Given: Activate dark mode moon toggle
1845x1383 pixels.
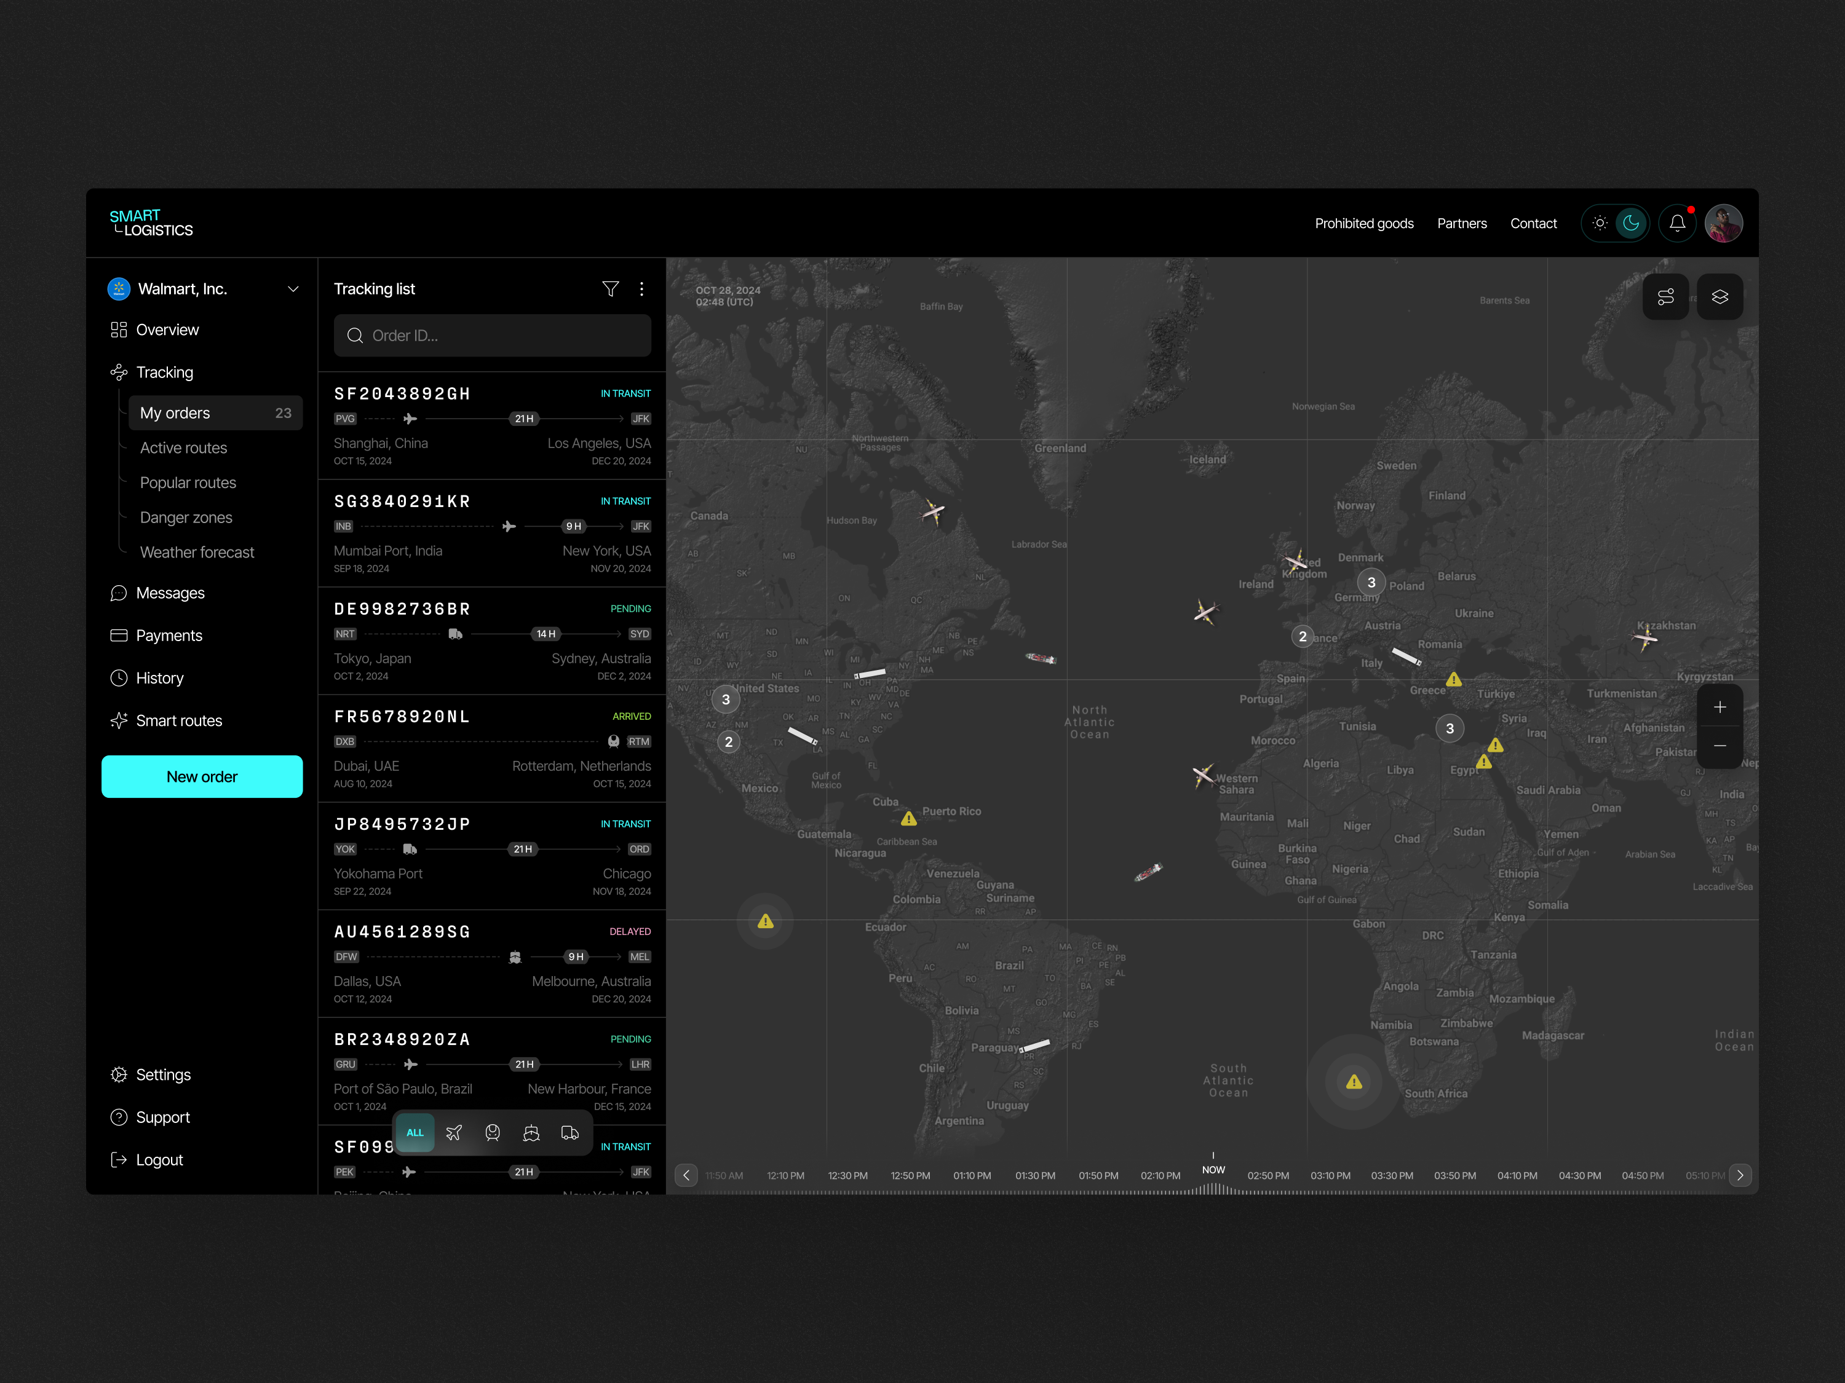Looking at the screenshot, I should point(1630,223).
